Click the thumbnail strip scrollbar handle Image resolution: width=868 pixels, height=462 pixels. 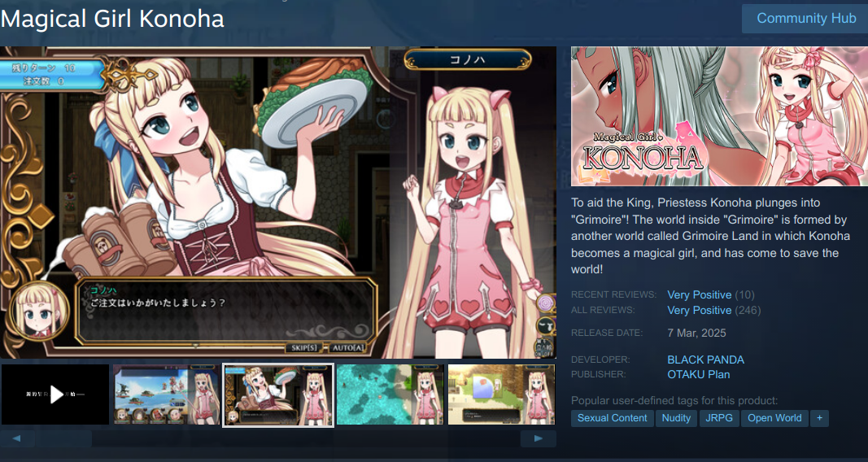click(63, 438)
